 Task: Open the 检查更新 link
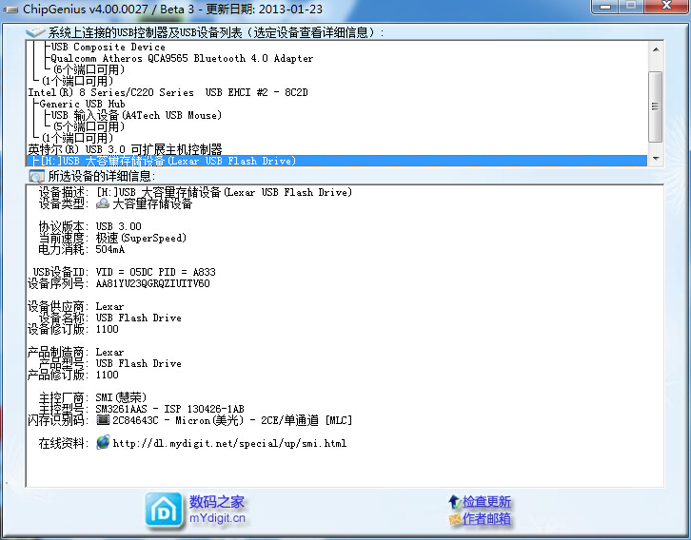tap(486, 501)
